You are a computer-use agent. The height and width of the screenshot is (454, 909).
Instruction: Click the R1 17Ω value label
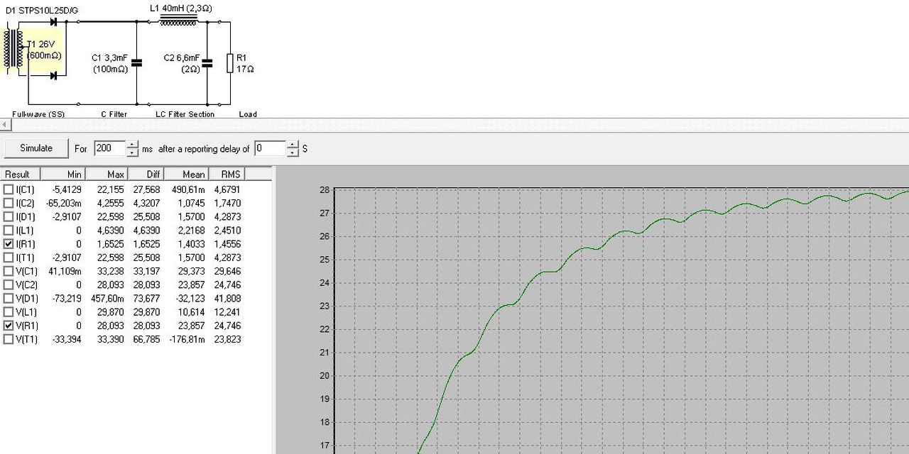point(245,63)
